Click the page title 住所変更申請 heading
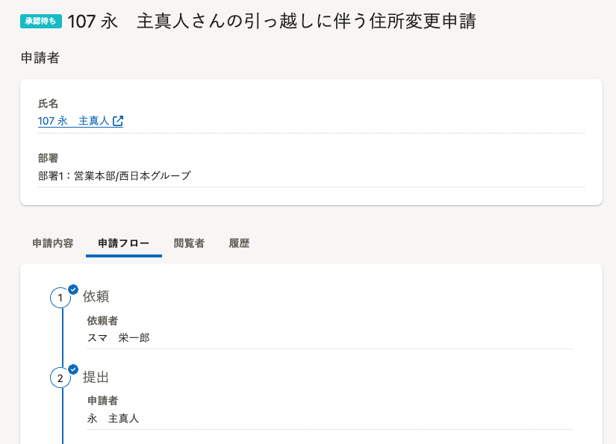This screenshot has height=444, width=616. point(272,21)
